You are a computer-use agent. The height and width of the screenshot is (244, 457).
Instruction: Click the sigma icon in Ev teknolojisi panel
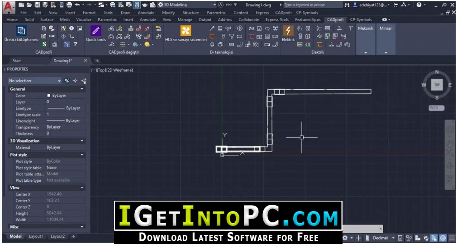point(220,28)
